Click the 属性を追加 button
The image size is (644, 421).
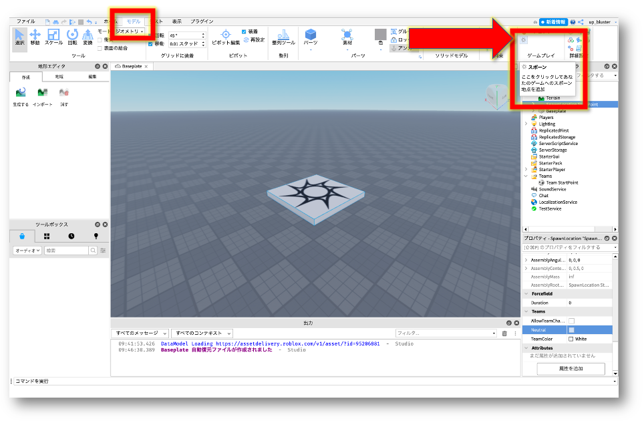pyautogui.click(x=571, y=368)
